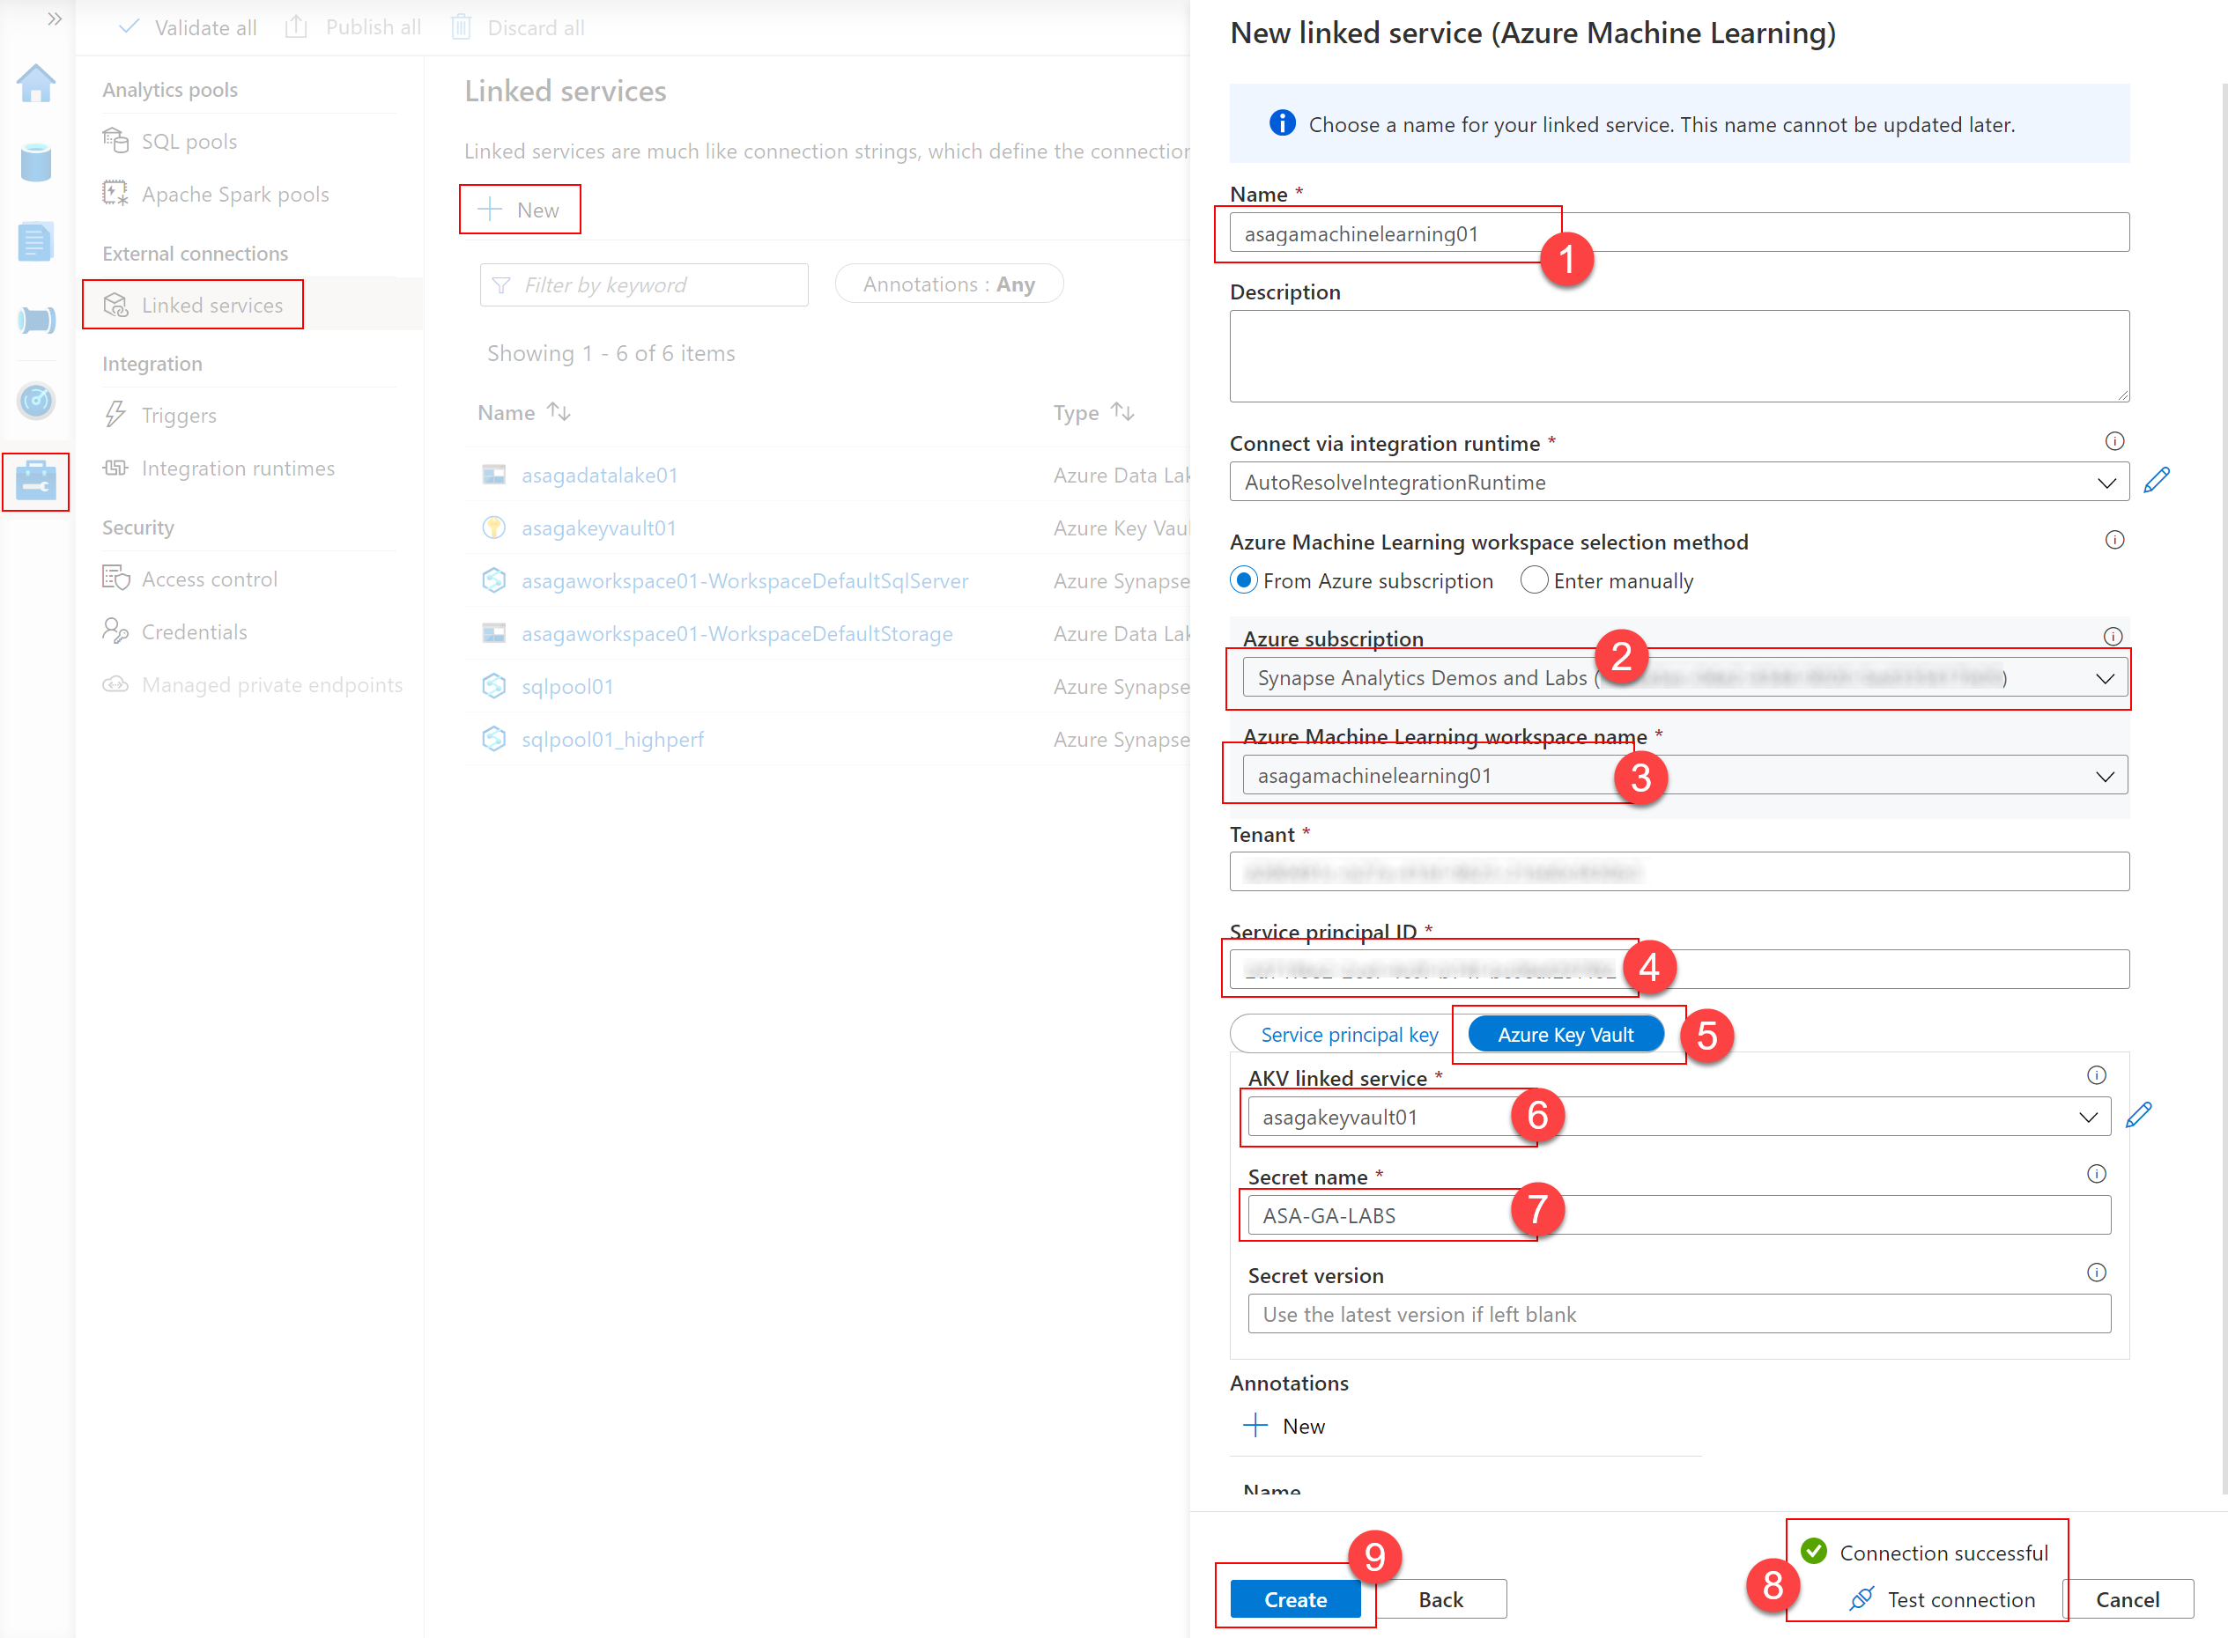Show info for workspace selection method
Image resolution: width=2228 pixels, height=1638 pixels.
pos(2115,541)
